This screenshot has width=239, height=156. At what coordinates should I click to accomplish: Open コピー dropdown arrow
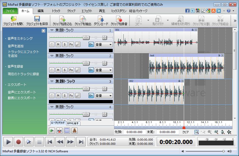(x=148, y=20)
